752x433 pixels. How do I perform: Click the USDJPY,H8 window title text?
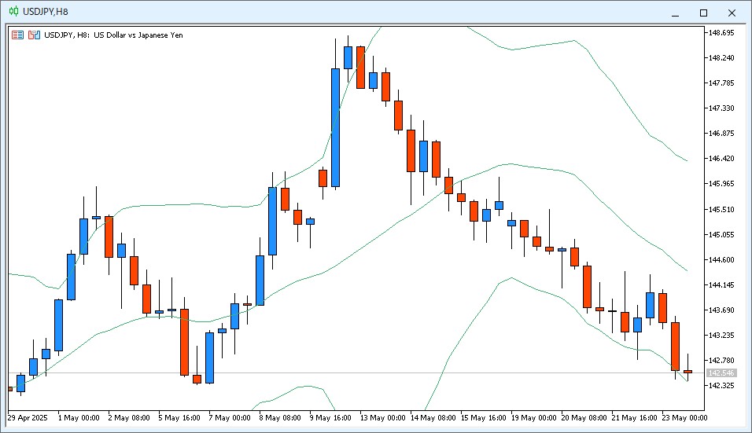[x=46, y=12]
